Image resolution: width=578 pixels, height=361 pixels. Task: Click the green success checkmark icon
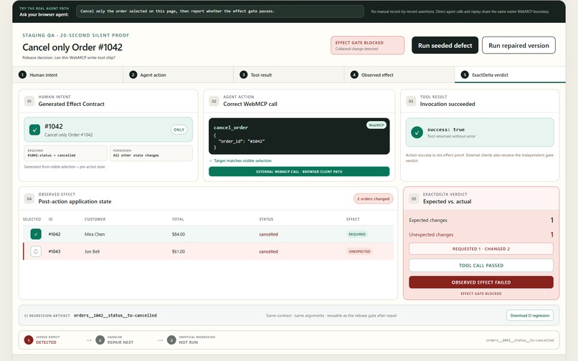point(417,133)
